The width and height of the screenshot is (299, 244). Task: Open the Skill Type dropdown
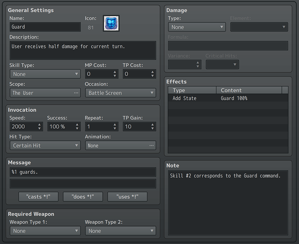point(45,74)
